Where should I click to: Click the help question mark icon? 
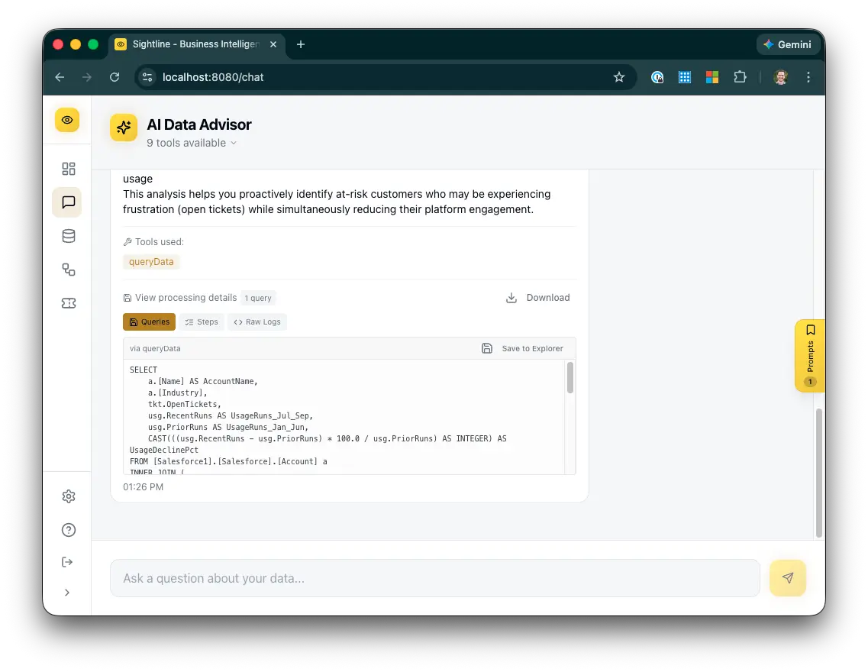69,530
